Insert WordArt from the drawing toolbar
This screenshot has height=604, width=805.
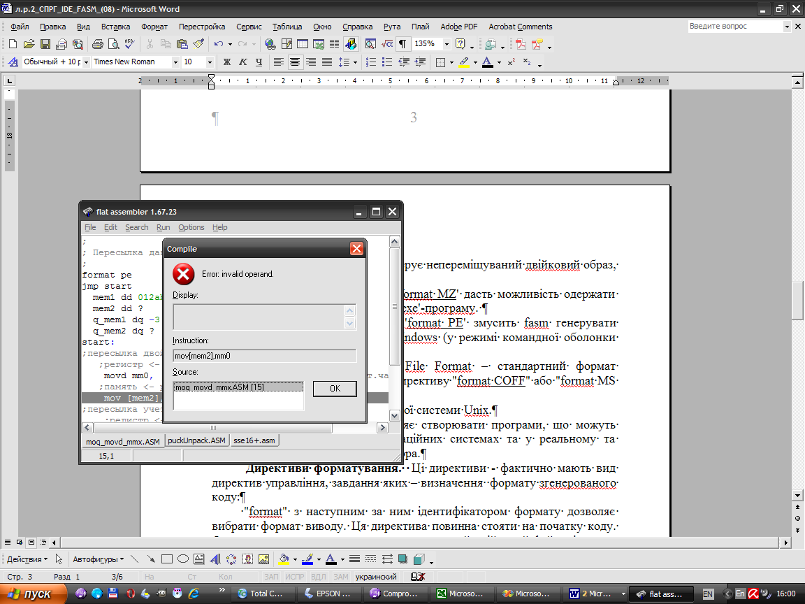coord(215,559)
